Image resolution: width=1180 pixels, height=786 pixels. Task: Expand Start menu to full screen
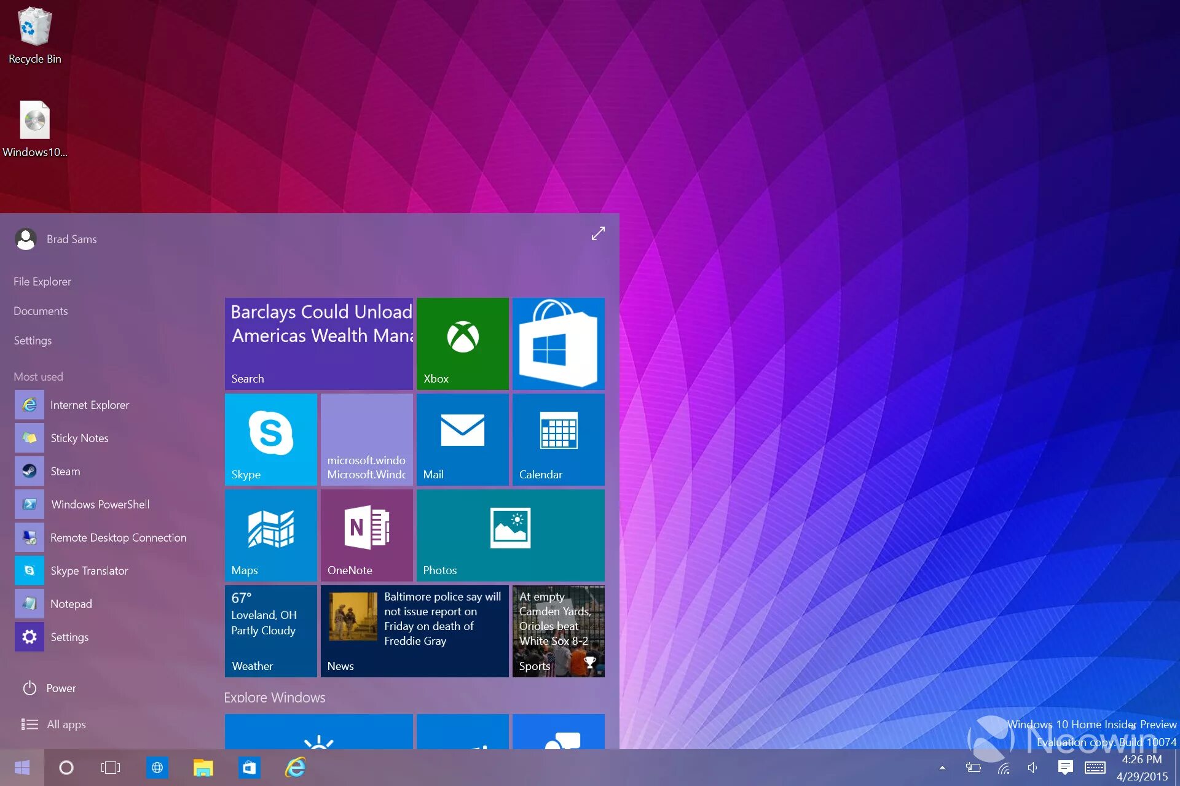597,234
